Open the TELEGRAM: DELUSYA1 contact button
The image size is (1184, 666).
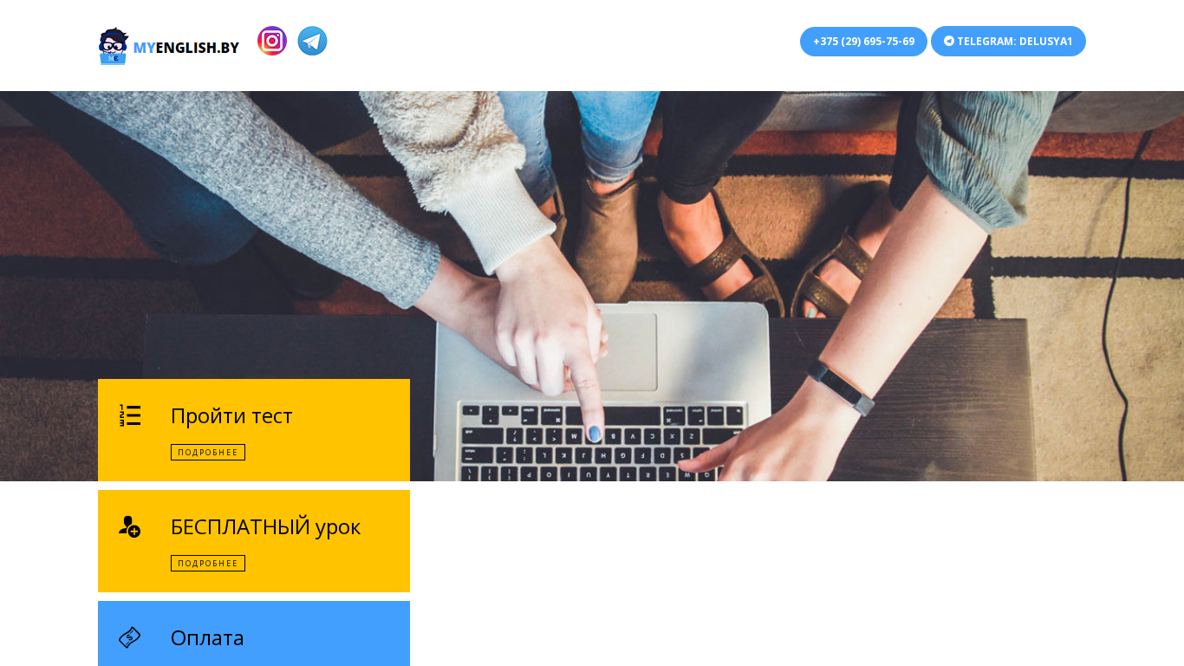click(1008, 41)
